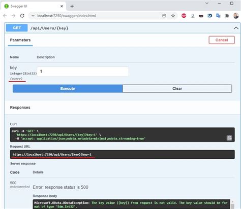Reload the Swagger UI page
The width and height of the screenshot is (241, 209).
[22, 16]
